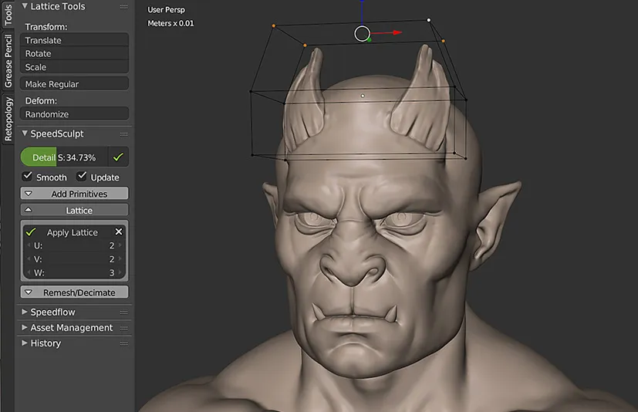Click the green check icon next to Apply Lattice
Image resolution: width=638 pixels, height=412 pixels.
click(x=31, y=232)
